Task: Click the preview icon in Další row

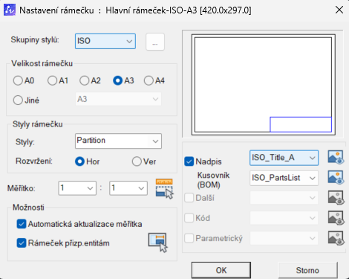Action: (x=336, y=198)
